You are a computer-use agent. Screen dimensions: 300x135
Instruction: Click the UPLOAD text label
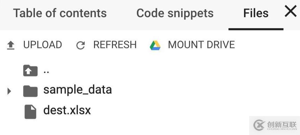click(43, 45)
